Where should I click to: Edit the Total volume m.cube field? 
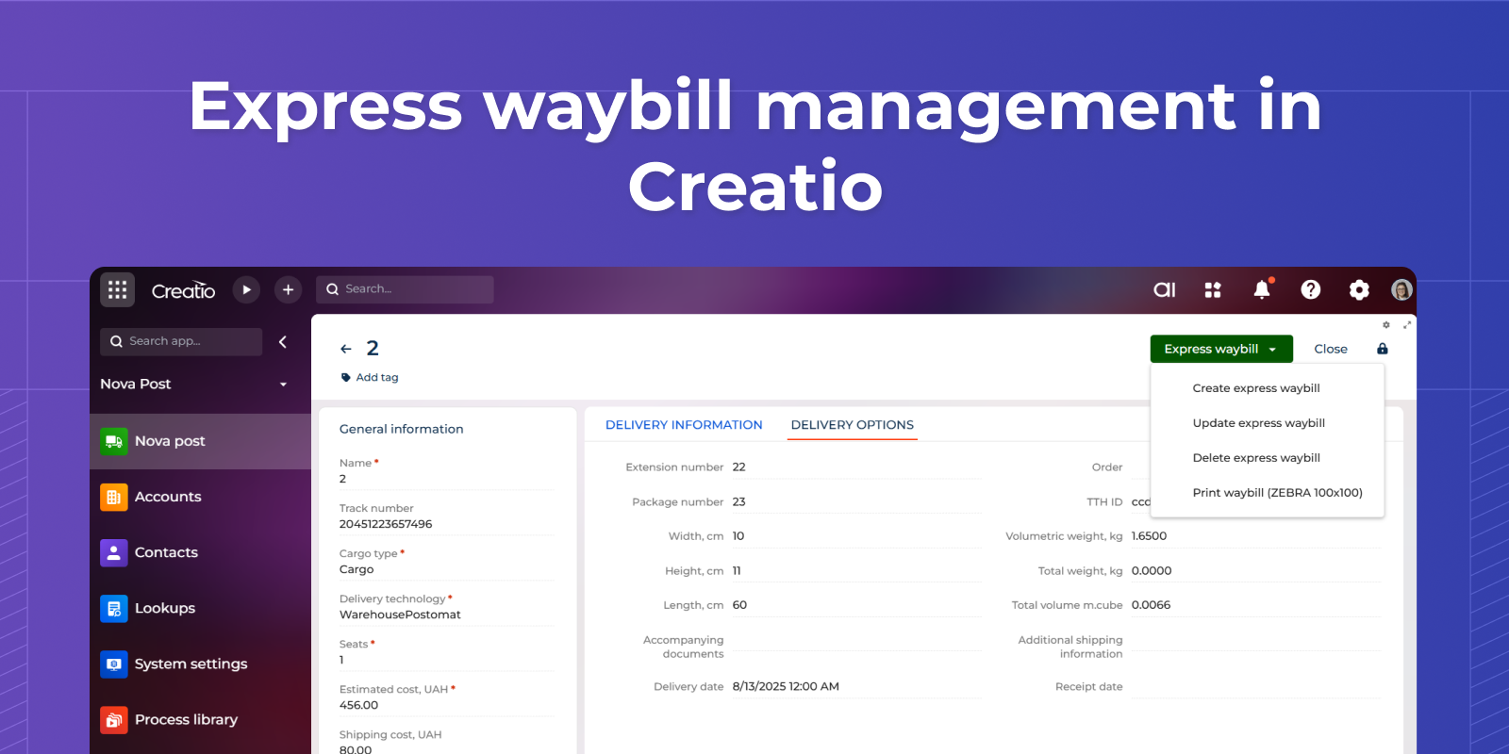coord(1255,605)
